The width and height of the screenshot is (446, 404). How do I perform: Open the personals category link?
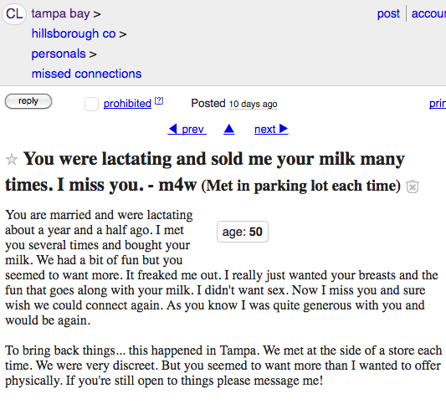59,54
